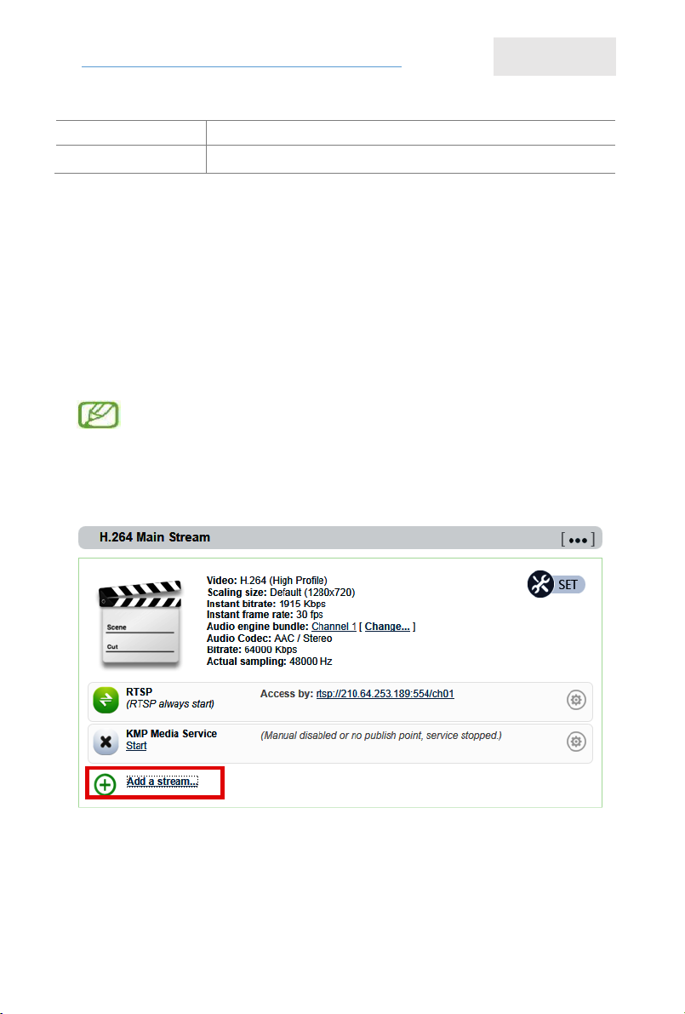Click the blue underlined header link at top
The height and width of the screenshot is (1014, 685).
[242, 66]
